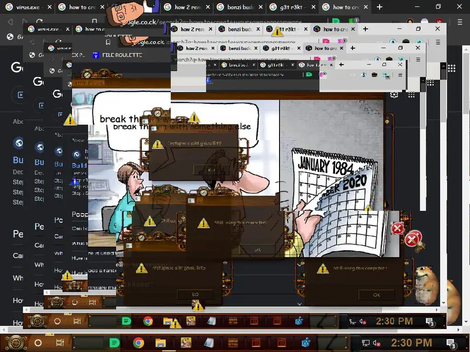
Task: Open the settings gear on nested Google page
Action: click(x=394, y=95)
